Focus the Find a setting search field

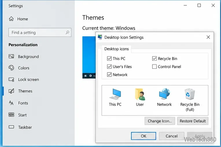pos(40,33)
